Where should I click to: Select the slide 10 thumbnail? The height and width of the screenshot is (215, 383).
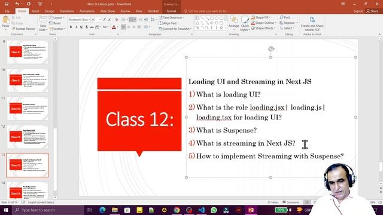coord(28,81)
